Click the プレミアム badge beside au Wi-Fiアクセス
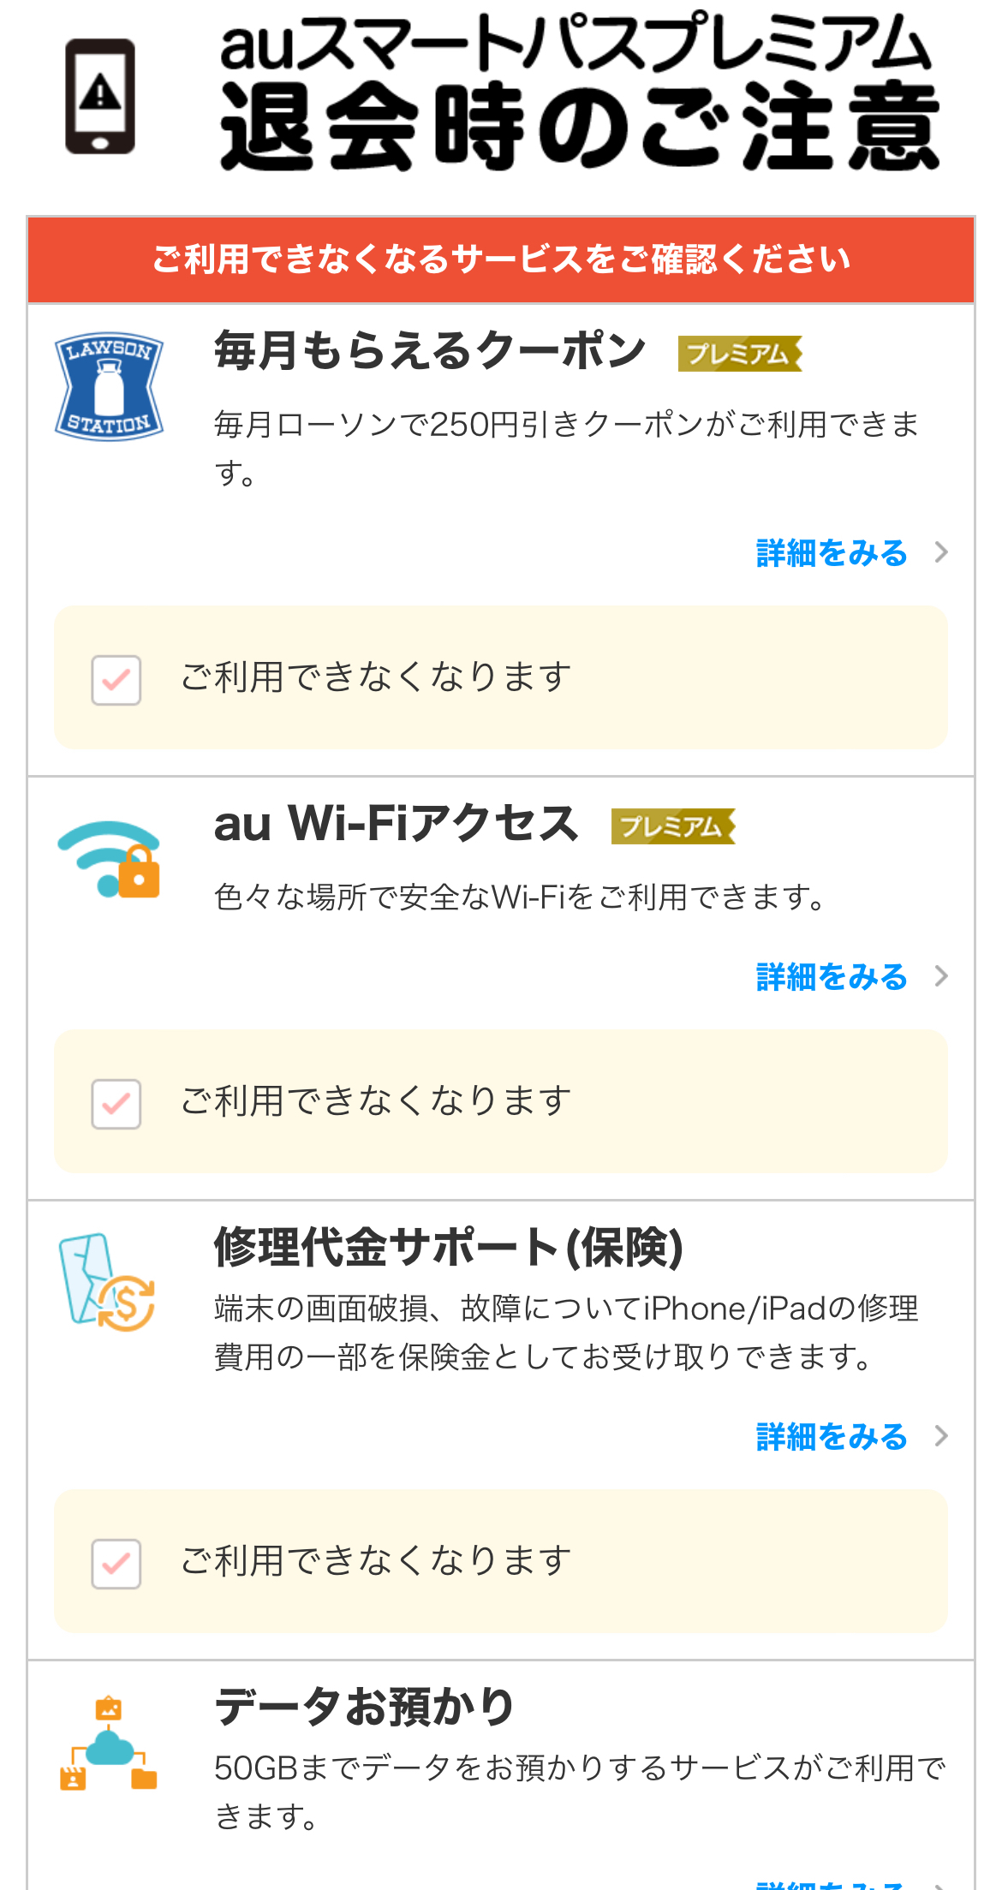 point(672,826)
